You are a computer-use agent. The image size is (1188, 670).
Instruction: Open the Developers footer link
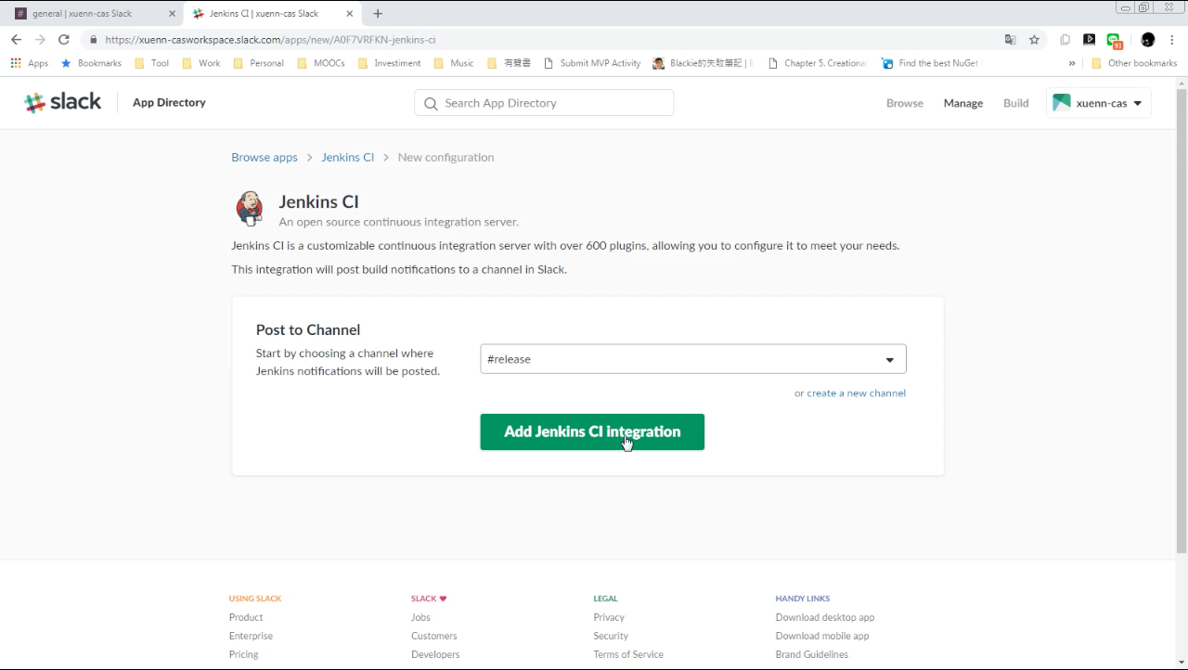pos(435,654)
